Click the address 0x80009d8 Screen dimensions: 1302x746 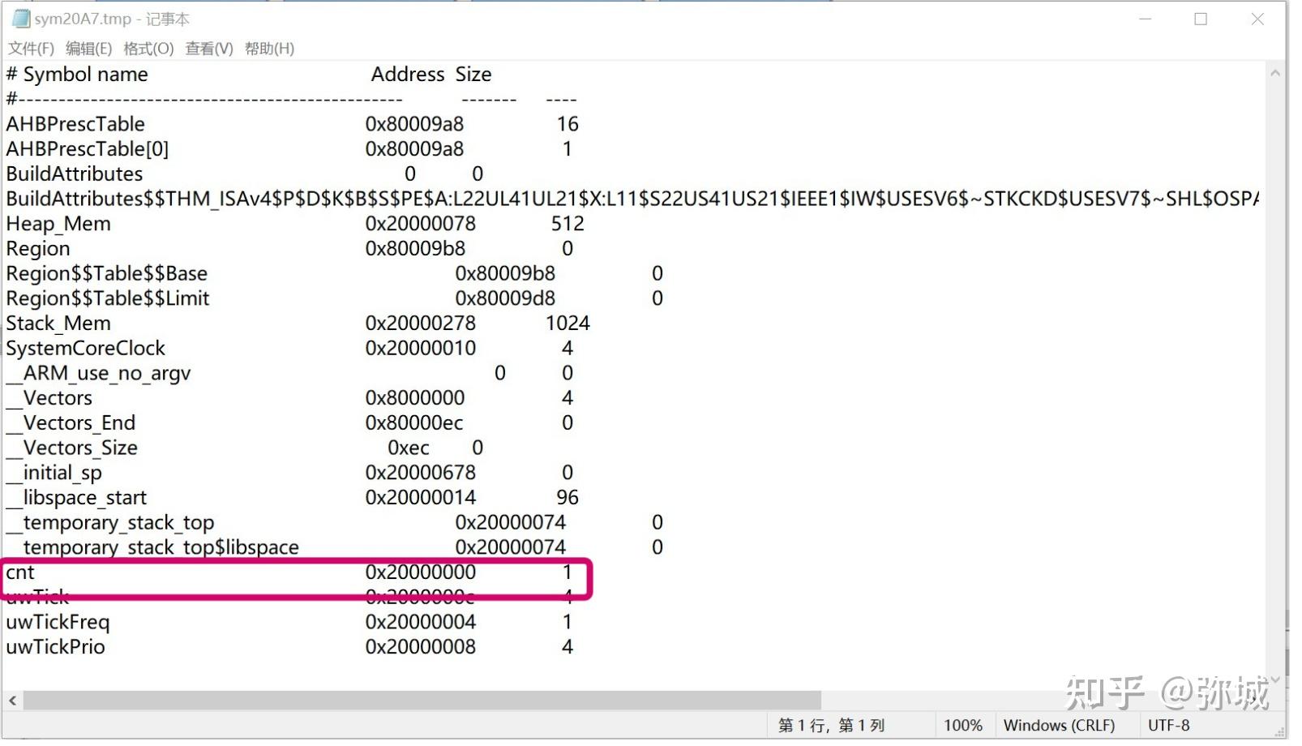[505, 298]
